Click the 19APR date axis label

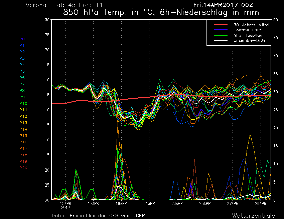click(x=121, y=204)
